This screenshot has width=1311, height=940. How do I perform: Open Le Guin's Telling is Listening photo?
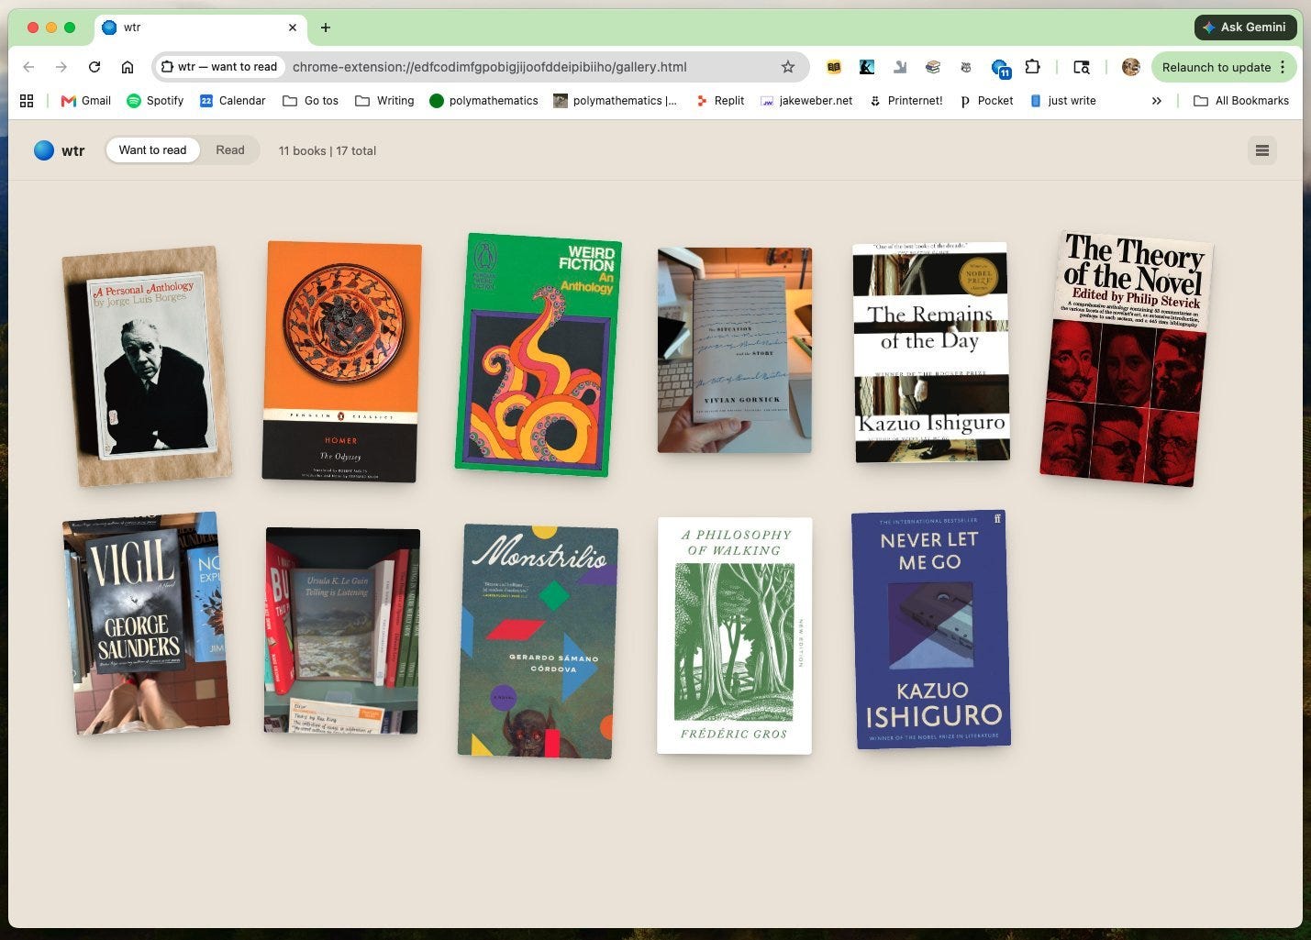tap(342, 631)
